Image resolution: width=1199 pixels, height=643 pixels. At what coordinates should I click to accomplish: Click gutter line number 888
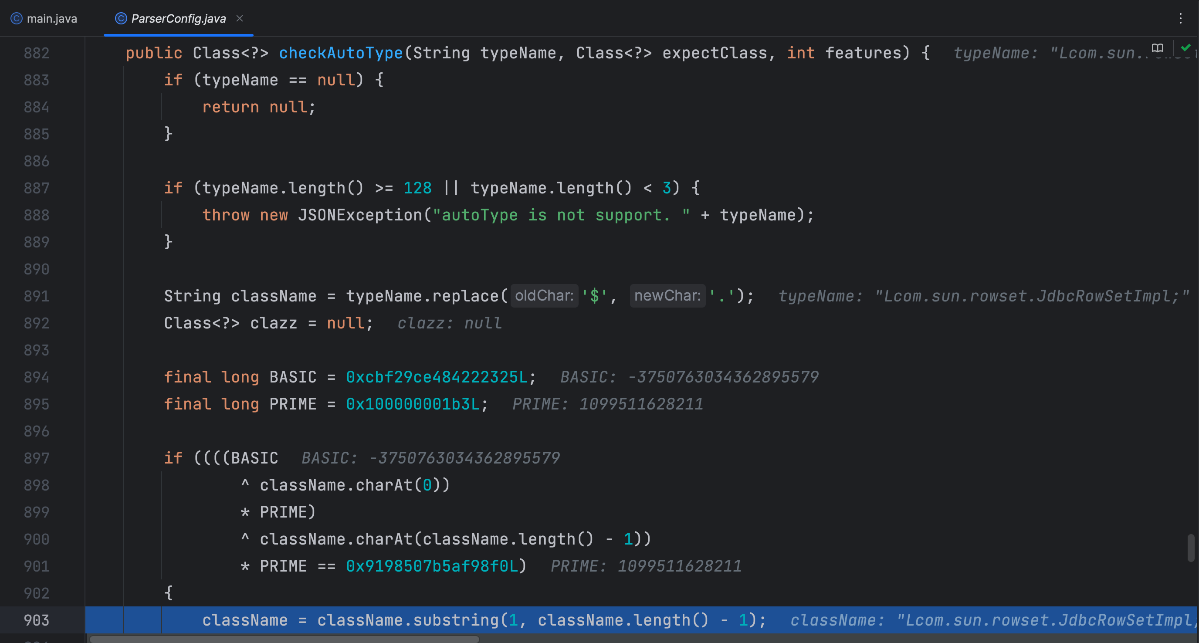tap(36, 215)
